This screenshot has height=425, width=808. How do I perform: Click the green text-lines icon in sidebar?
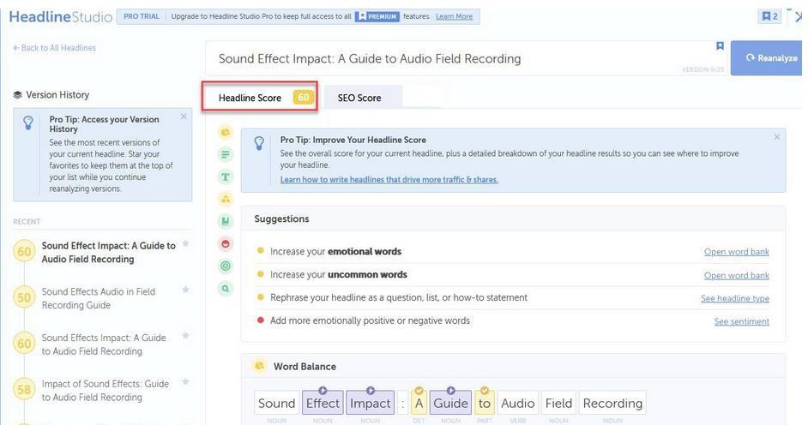pos(226,154)
